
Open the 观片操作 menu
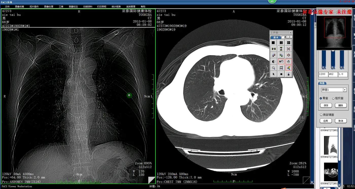pyautogui.click(x=34, y=7)
